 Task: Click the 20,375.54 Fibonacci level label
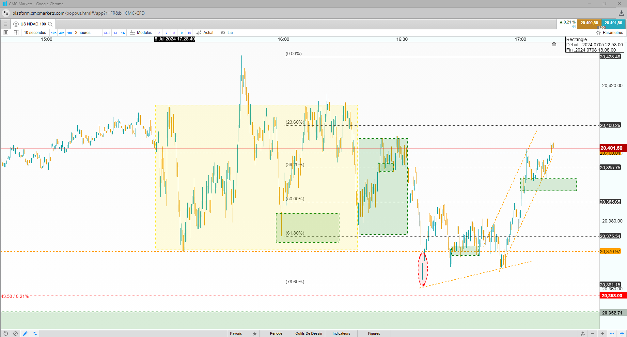(610, 236)
